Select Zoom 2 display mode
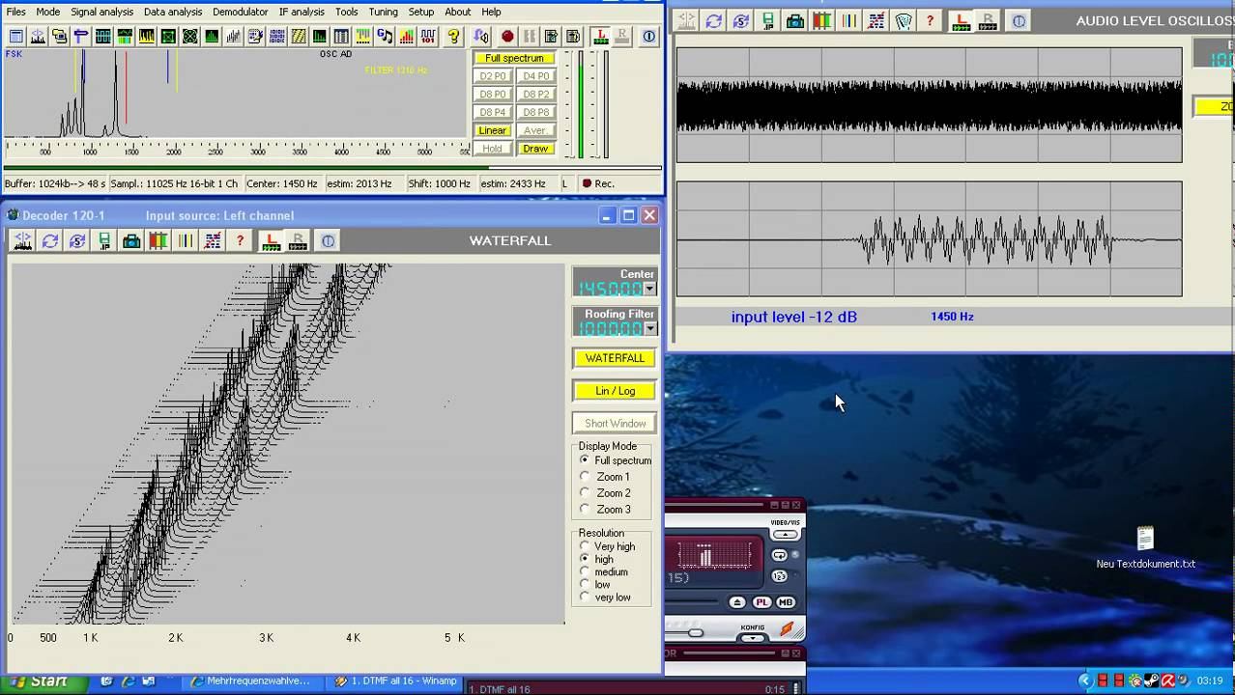 pos(585,493)
